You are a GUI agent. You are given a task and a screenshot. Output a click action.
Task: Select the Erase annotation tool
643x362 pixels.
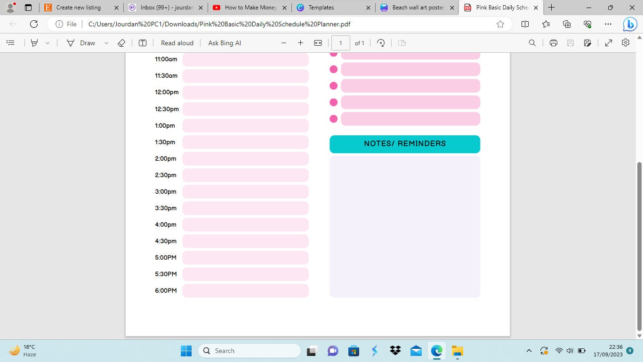click(x=121, y=43)
